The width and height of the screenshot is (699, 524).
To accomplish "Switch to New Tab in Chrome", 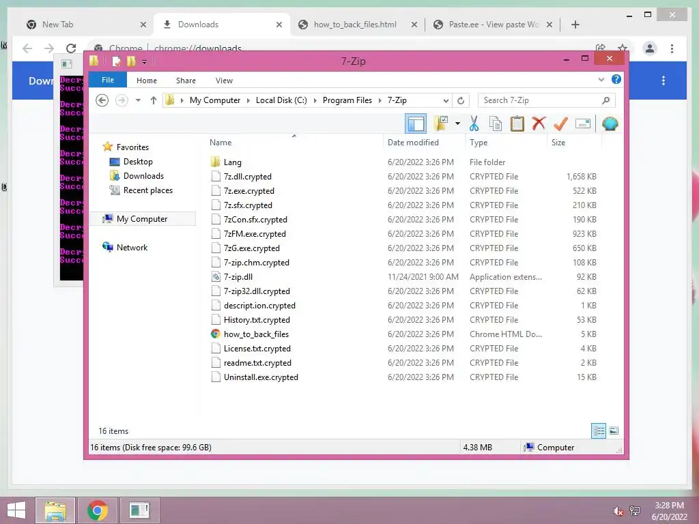I will pyautogui.click(x=85, y=25).
